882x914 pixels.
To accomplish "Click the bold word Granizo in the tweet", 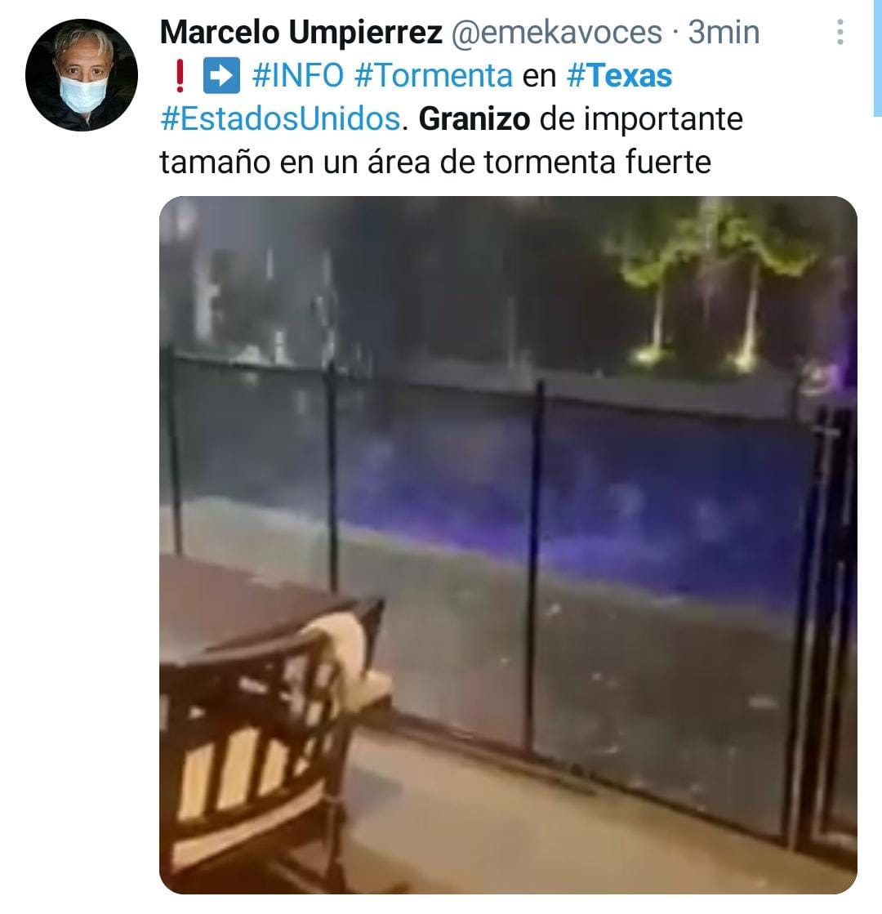I will (474, 119).
